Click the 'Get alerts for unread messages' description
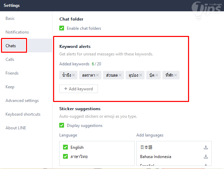Screen dimensions: 224x169 click(106, 54)
